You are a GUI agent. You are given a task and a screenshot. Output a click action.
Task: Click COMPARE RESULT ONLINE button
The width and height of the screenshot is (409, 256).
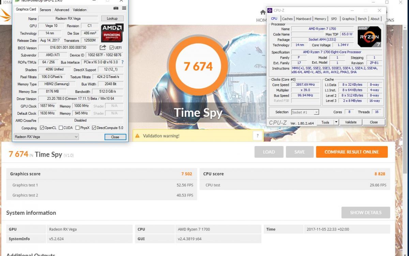point(352,152)
